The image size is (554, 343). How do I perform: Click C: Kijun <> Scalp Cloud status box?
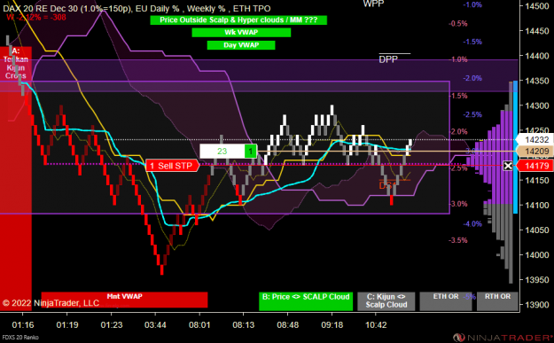point(386,301)
